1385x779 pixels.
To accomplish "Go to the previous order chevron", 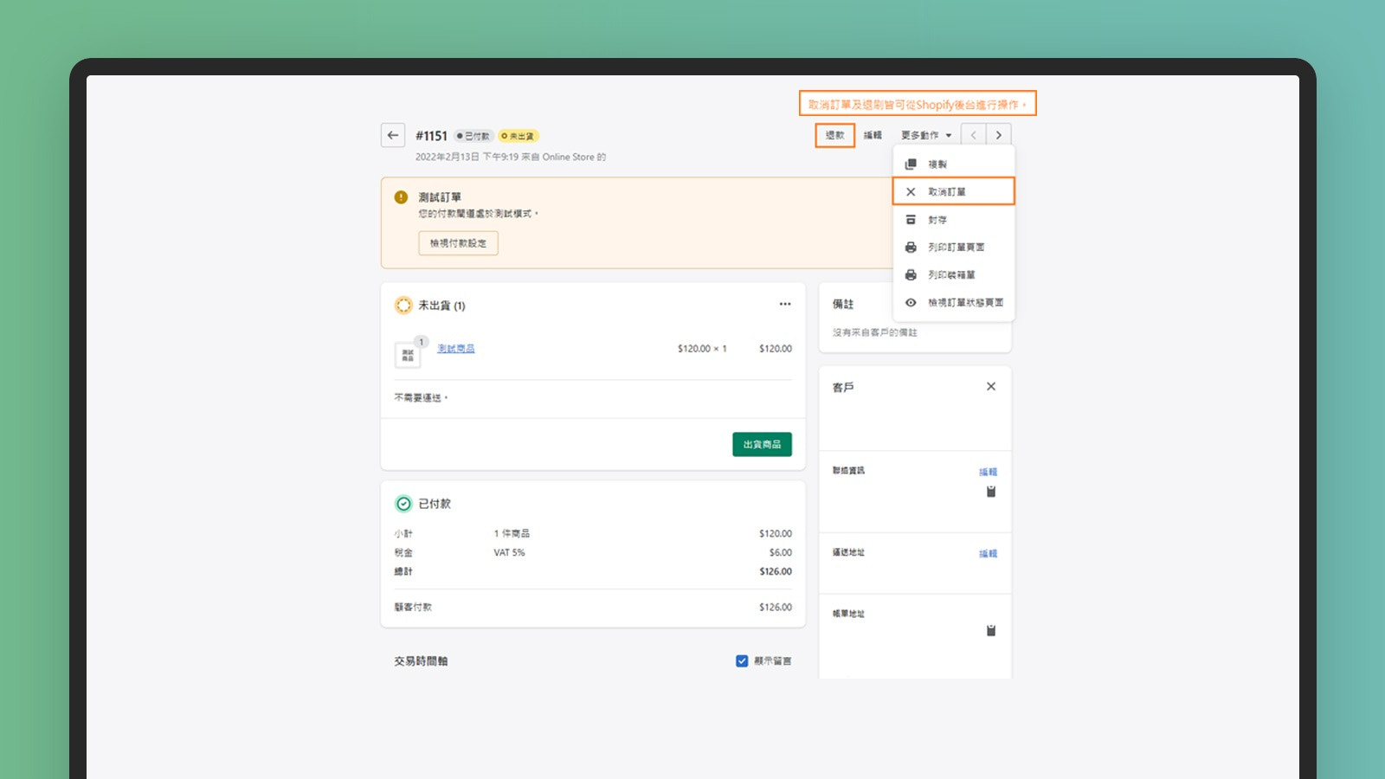I will tap(974, 135).
